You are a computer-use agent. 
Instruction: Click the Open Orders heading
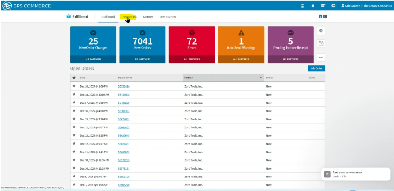click(82, 68)
